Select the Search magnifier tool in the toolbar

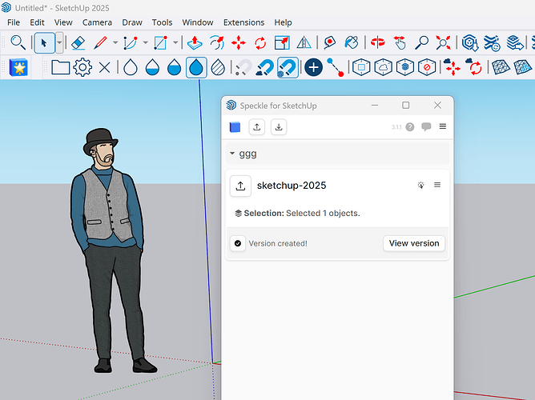coord(18,42)
